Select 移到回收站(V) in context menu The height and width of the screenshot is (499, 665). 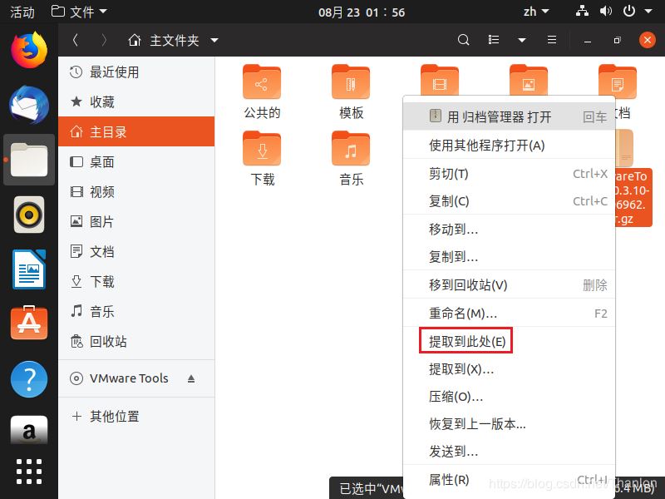(467, 285)
